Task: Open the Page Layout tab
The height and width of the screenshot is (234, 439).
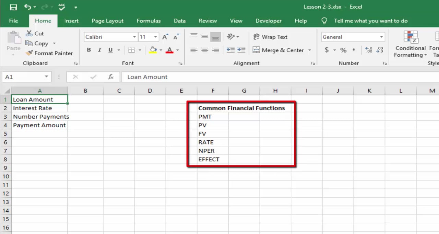Action: [x=107, y=21]
